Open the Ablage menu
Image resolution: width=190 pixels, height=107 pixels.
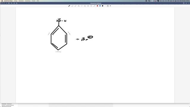[16, 1]
